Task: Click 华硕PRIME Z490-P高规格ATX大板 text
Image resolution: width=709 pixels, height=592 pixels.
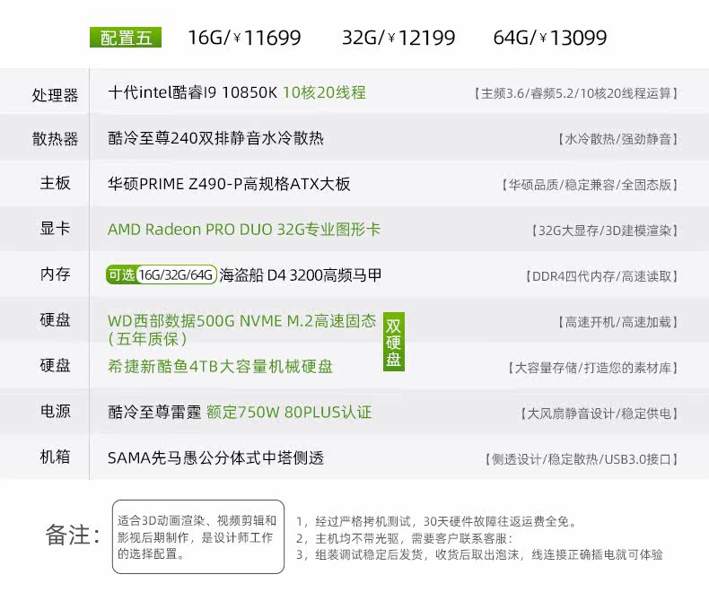Action: 229,184
